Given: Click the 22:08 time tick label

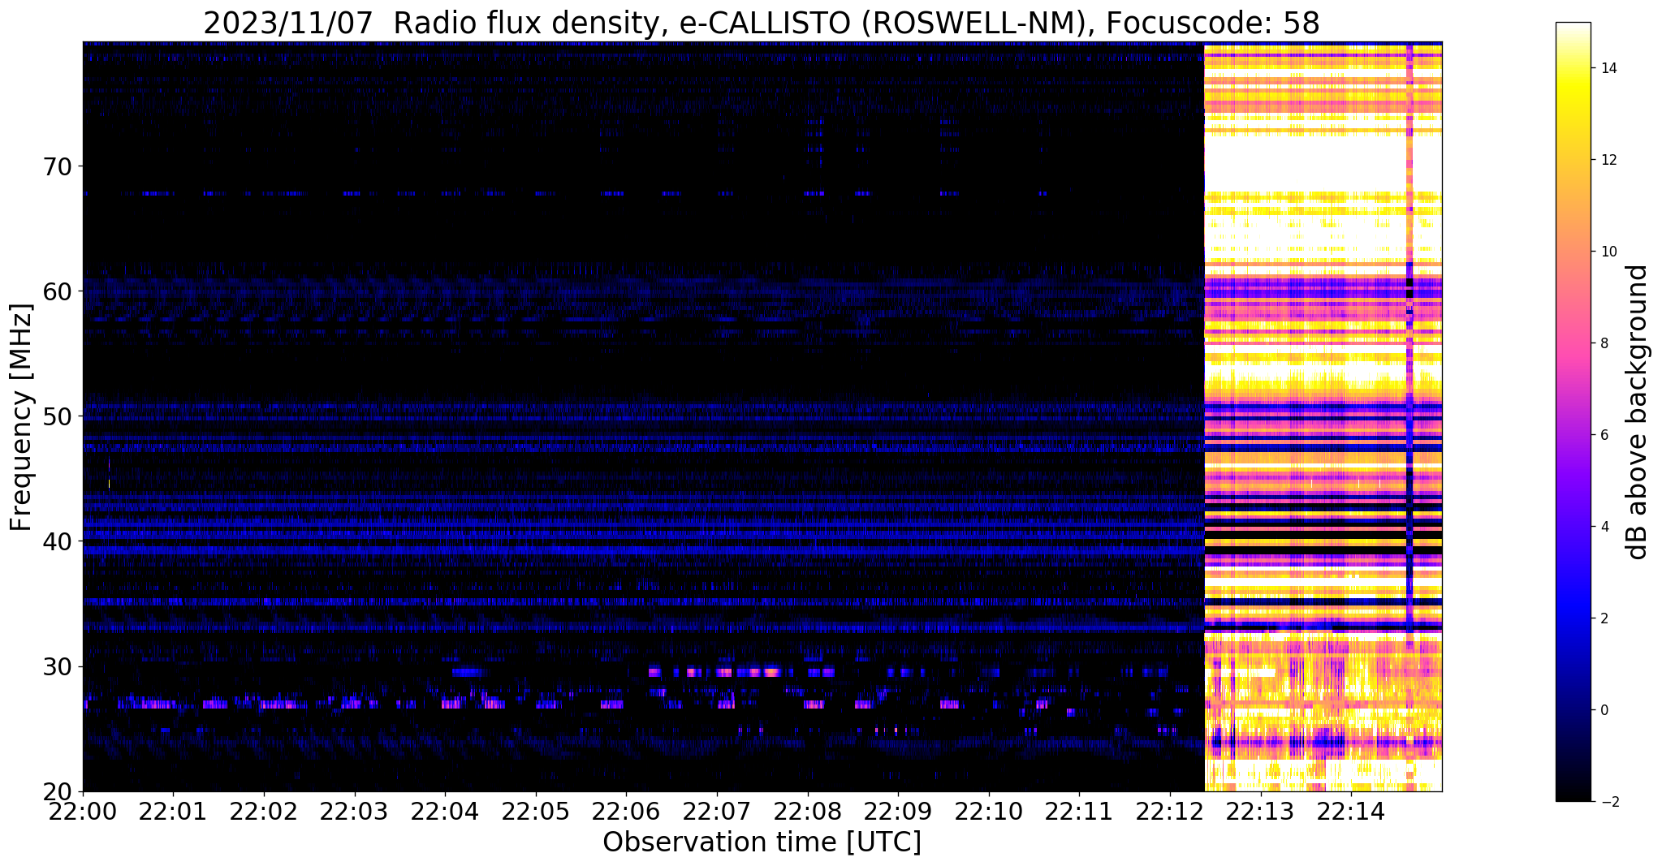Looking at the screenshot, I should (x=807, y=811).
